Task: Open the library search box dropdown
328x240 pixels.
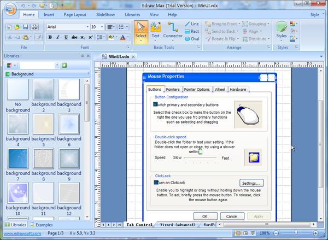Action: pyautogui.click(x=57, y=66)
